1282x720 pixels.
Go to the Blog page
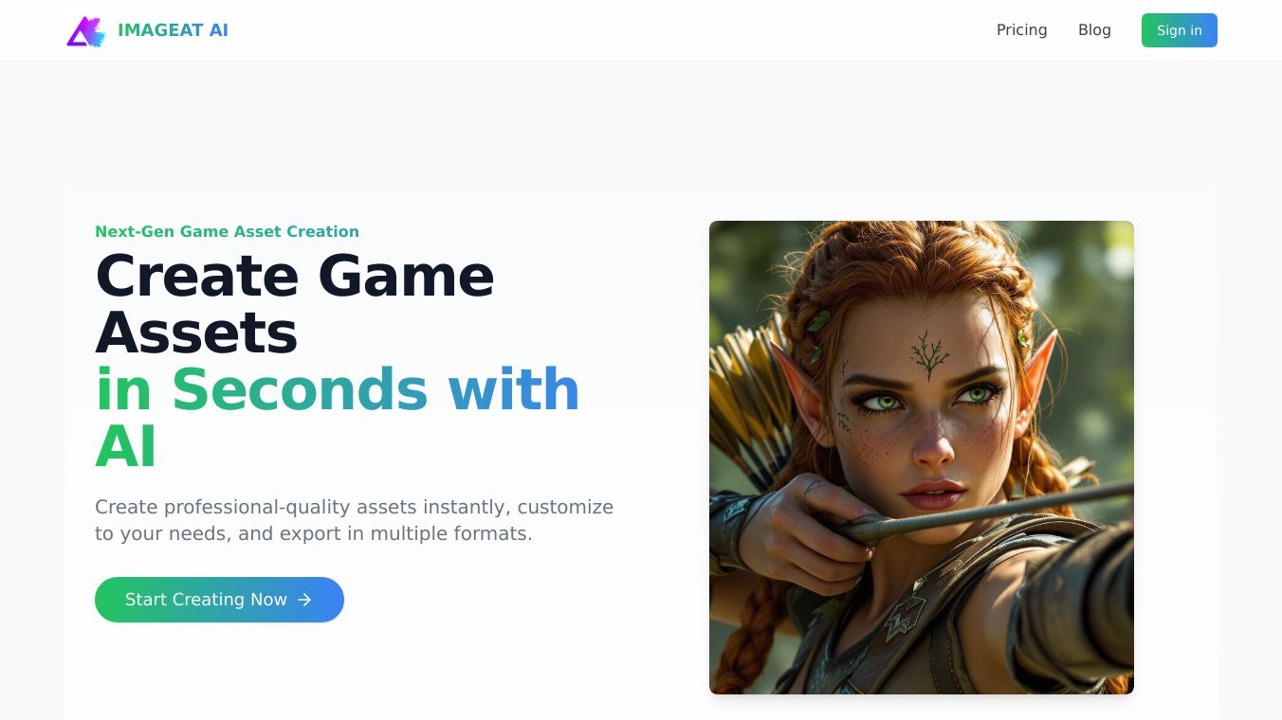(x=1094, y=30)
